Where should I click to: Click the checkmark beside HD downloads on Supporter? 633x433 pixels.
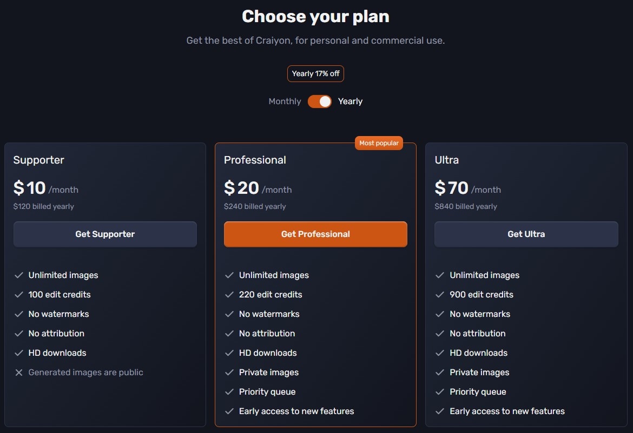[x=18, y=353]
